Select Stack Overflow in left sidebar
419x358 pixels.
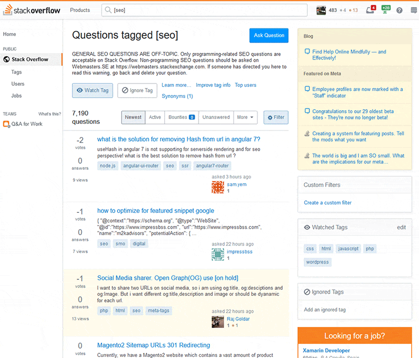[x=31, y=59]
